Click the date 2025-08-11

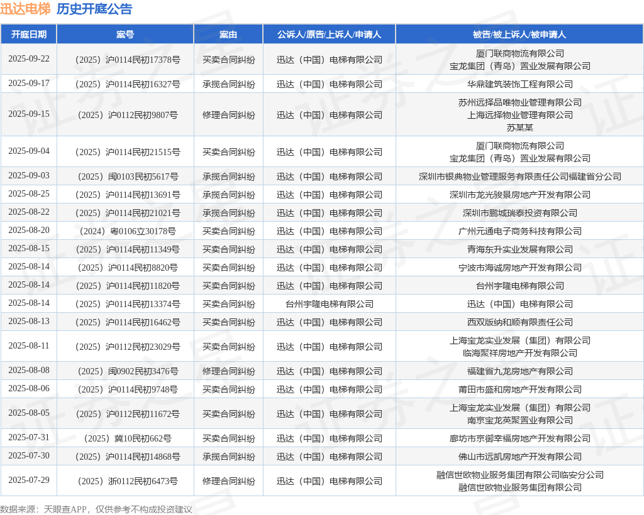29,345
